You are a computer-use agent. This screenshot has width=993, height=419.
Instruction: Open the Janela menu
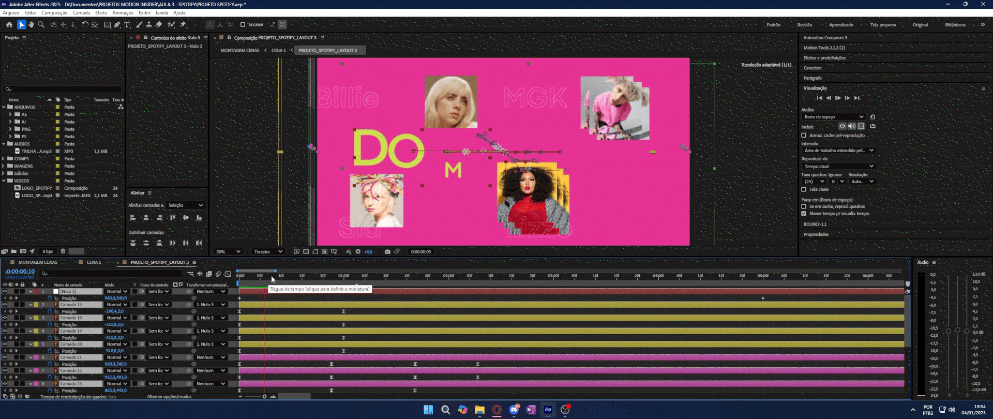point(161,13)
